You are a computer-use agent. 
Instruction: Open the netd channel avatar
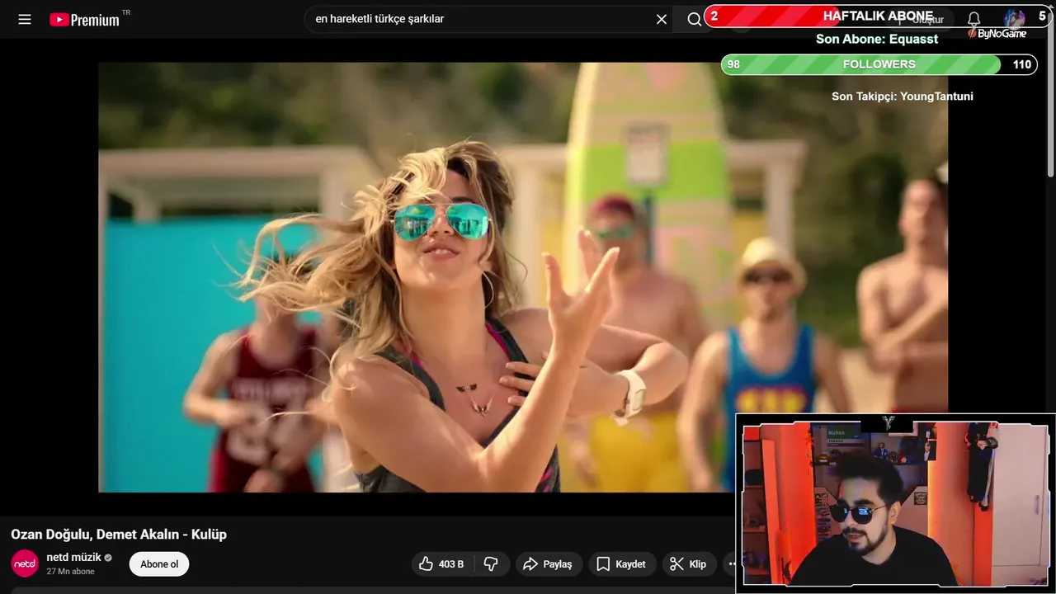click(25, 563)
